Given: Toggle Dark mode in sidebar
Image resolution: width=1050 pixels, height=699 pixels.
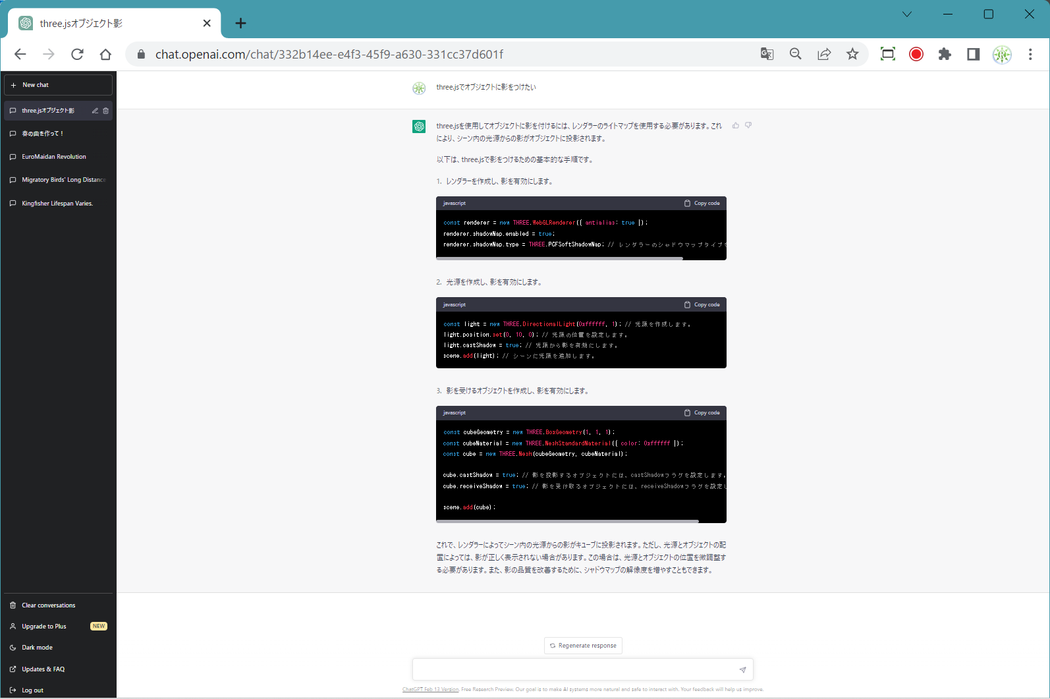Looking at the screenshot, I should click(37, 648).
